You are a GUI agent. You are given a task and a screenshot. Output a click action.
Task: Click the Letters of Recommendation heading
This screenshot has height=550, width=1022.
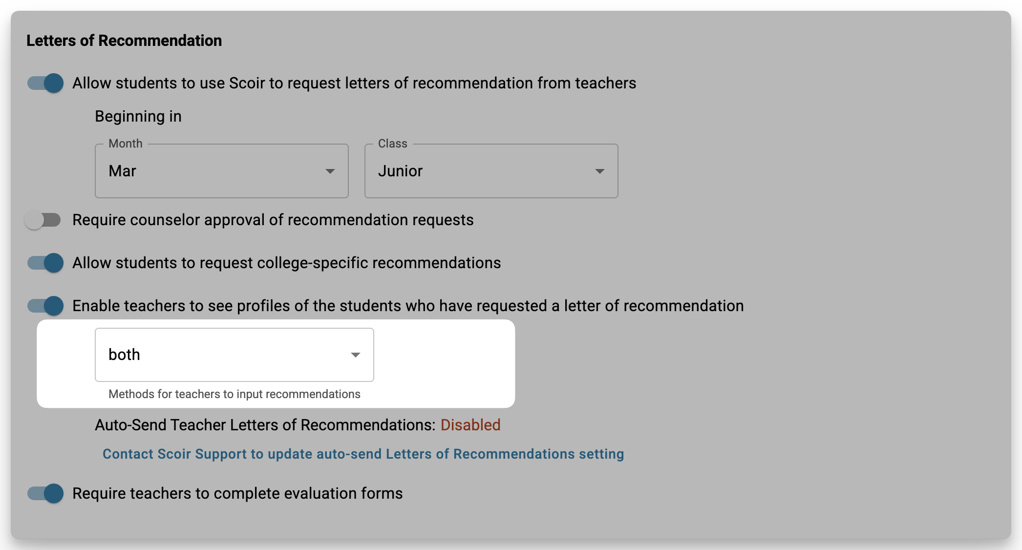pos(124,41)
